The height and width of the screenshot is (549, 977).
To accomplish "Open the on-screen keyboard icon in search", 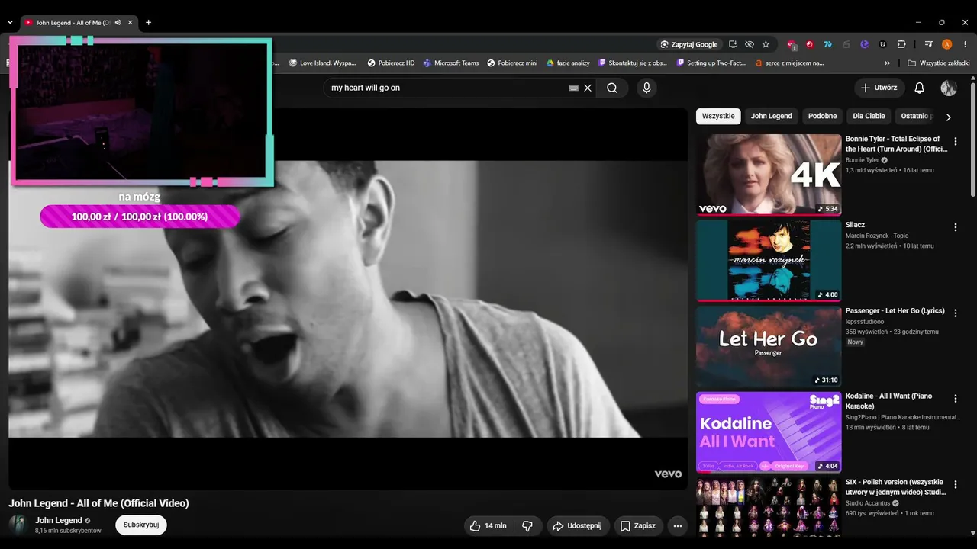I will click(x=573, y=88).
